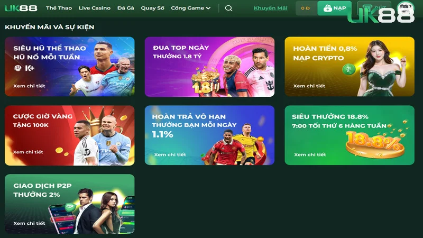The image size is (423, 238).
Task: Click the 0 Đ balance display
Action: (x=306, y=8)
